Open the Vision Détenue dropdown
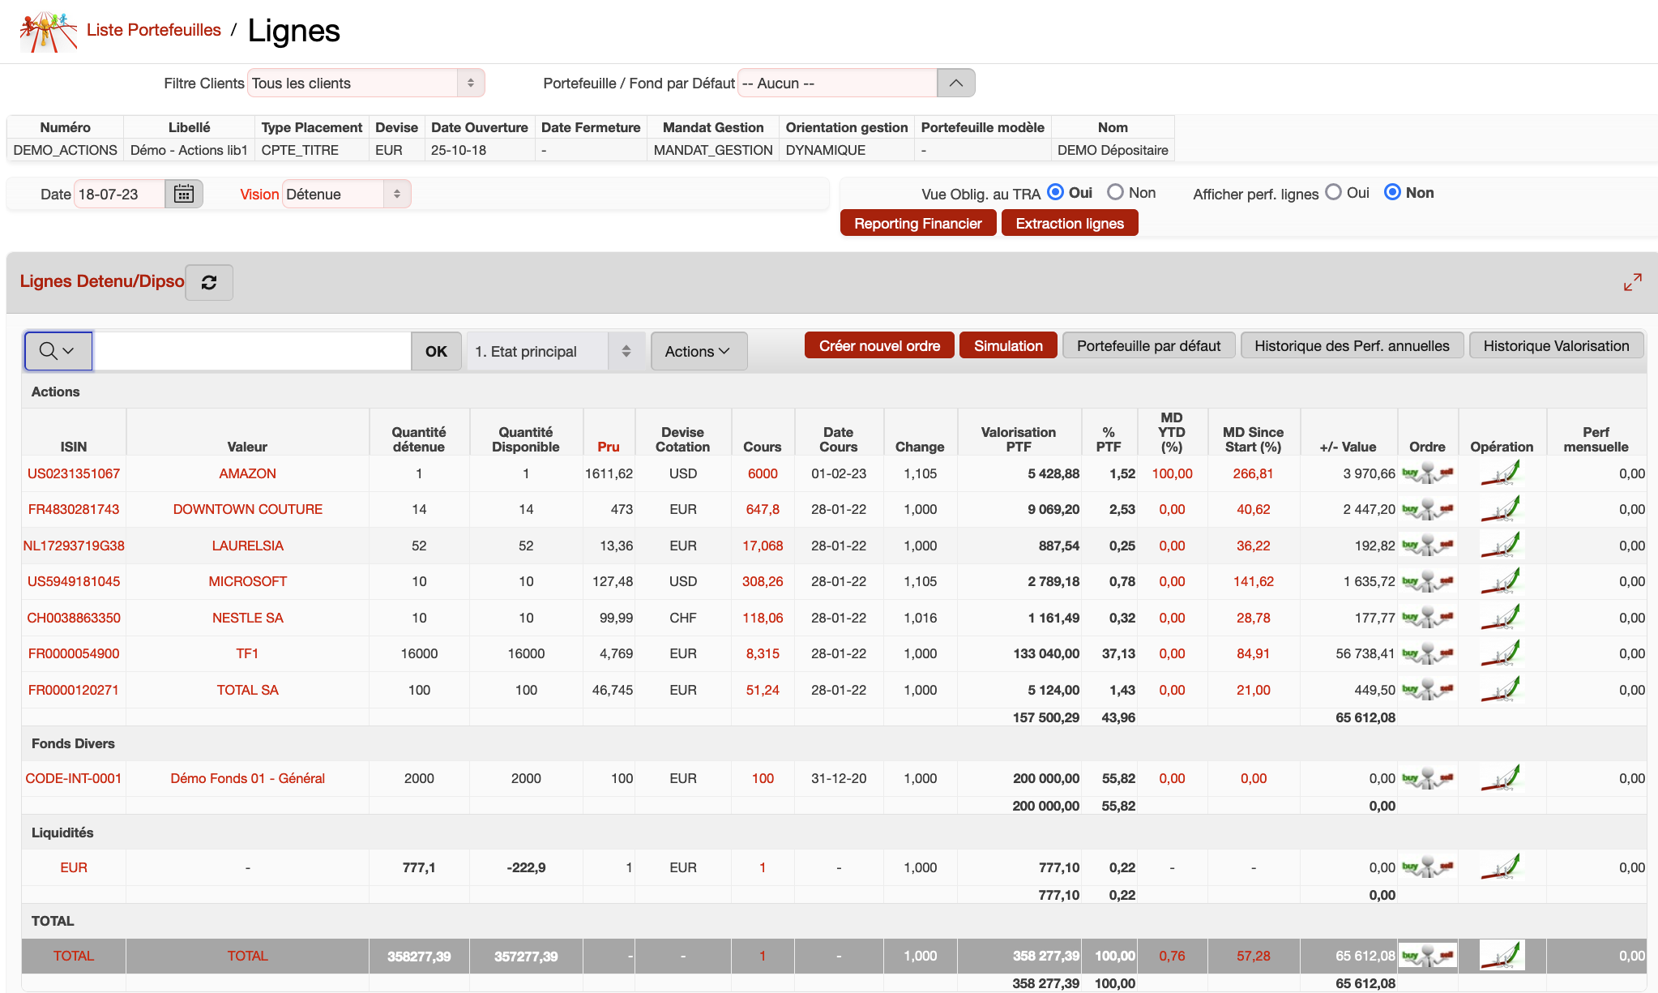This screenshot has width=1658, height=993. [346, 195]
